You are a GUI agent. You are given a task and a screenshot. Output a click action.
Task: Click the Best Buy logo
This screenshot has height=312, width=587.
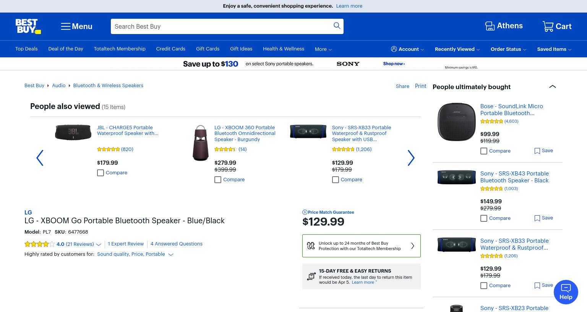tap(28, 26)
